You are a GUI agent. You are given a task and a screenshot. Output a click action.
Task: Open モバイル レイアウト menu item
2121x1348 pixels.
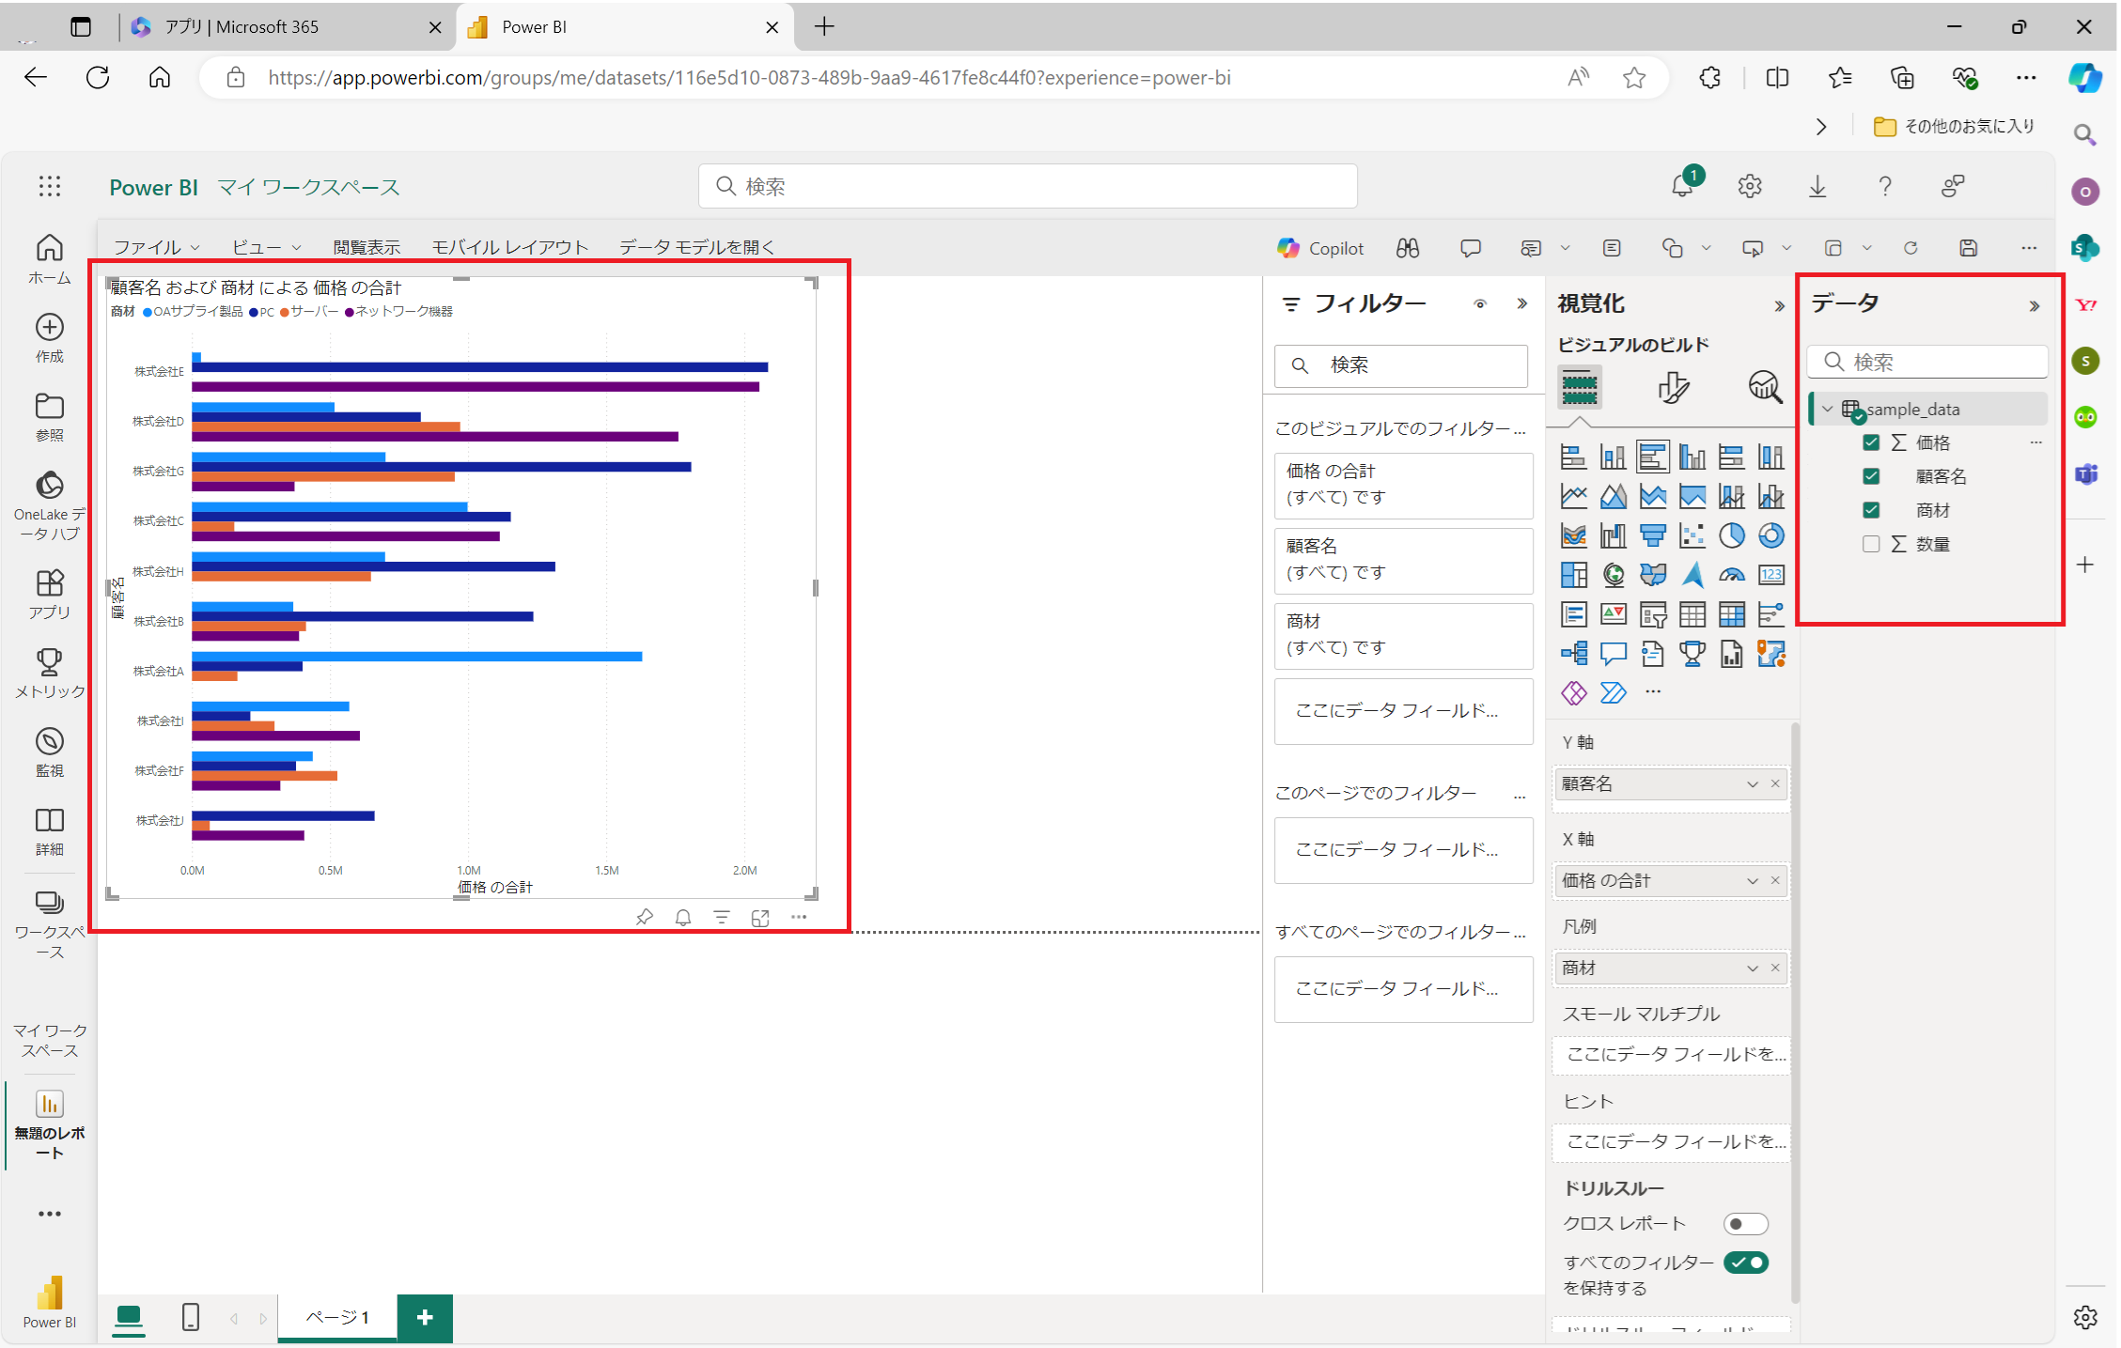[x=509, y=247]
